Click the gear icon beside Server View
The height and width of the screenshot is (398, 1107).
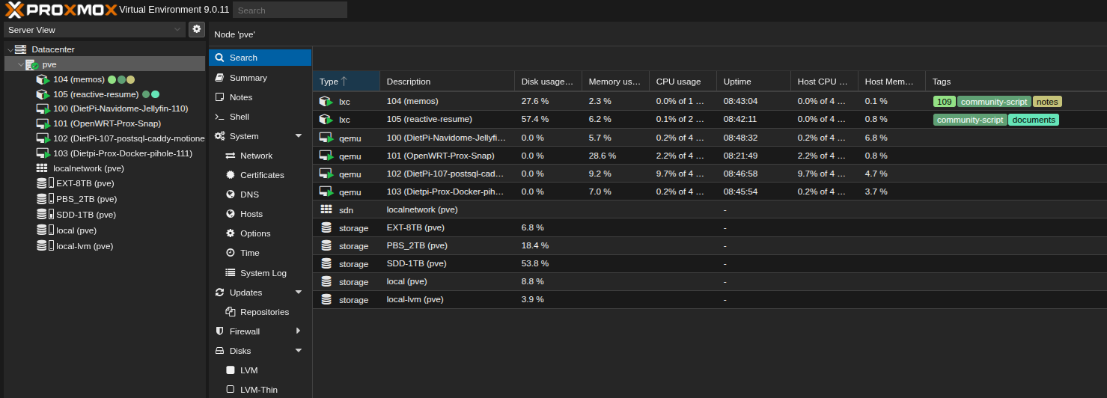[x=197, y=29]
